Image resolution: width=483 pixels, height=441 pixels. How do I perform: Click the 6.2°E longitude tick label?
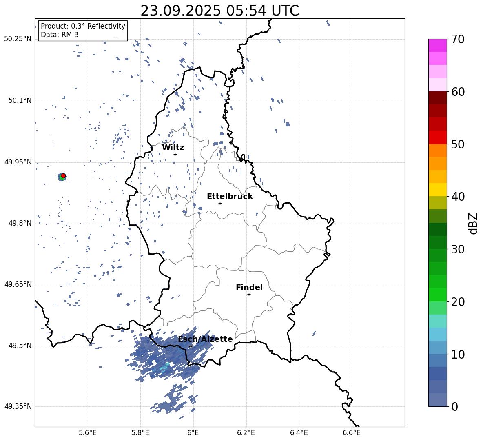click(246, 433)
